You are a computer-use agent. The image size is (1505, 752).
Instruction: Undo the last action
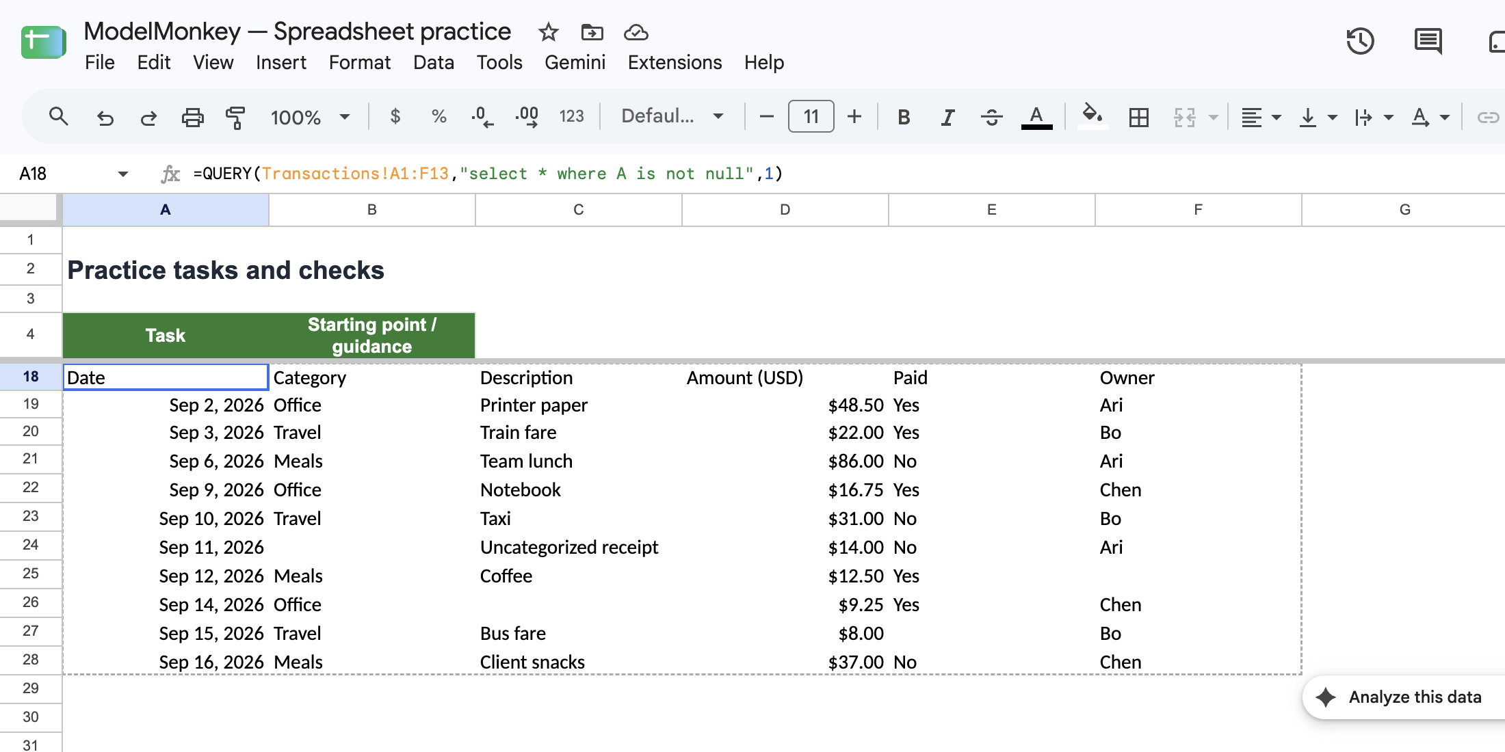[x=105, y=117]
